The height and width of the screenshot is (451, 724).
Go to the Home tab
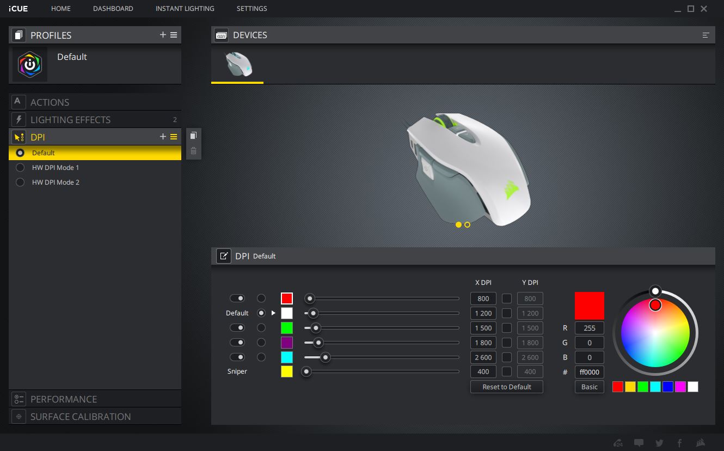pyautogui.click(x=61, y=9)
